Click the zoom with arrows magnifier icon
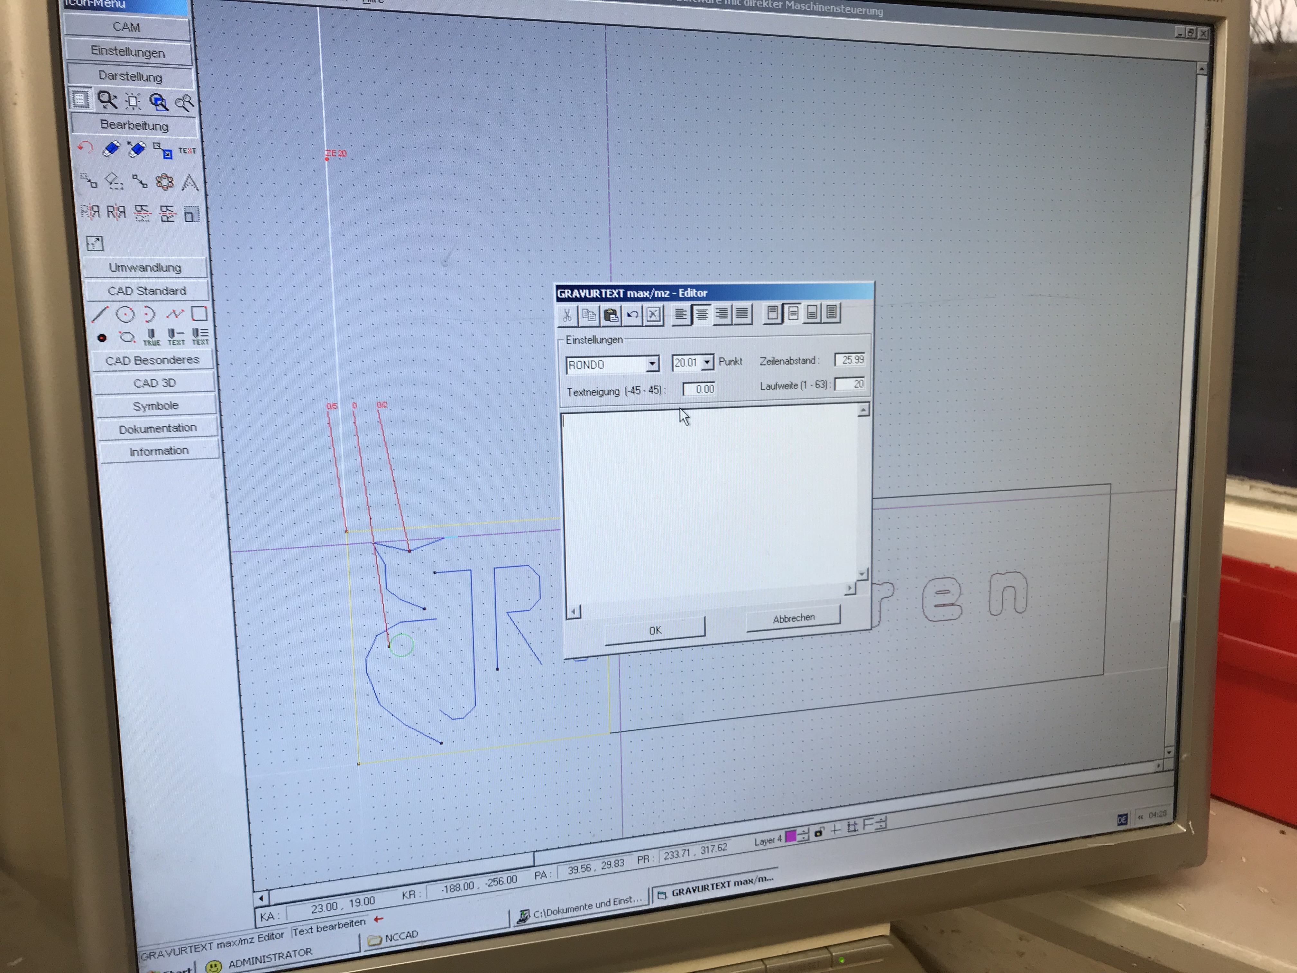 coord(107,100)
